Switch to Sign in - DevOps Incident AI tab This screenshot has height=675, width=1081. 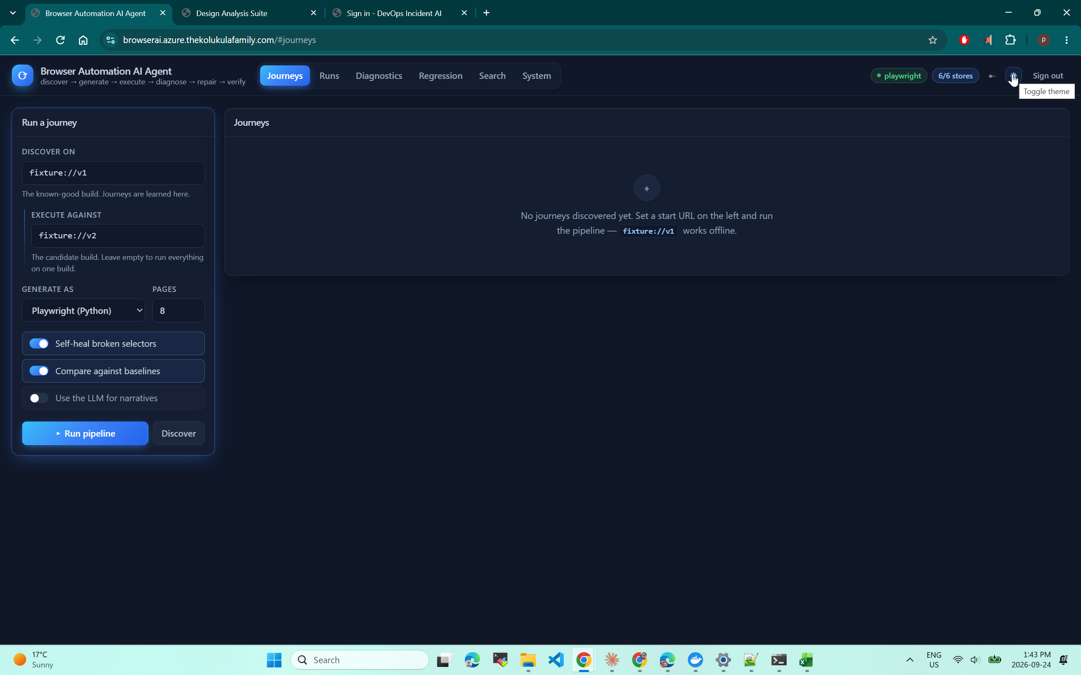(400, 13)
